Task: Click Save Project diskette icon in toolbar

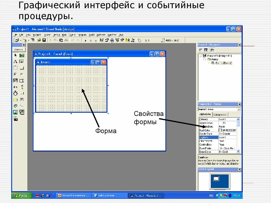Action: point(44,40)
